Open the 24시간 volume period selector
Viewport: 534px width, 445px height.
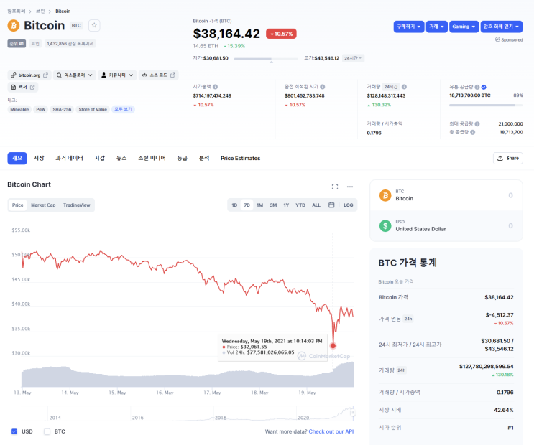click(391, 87)
